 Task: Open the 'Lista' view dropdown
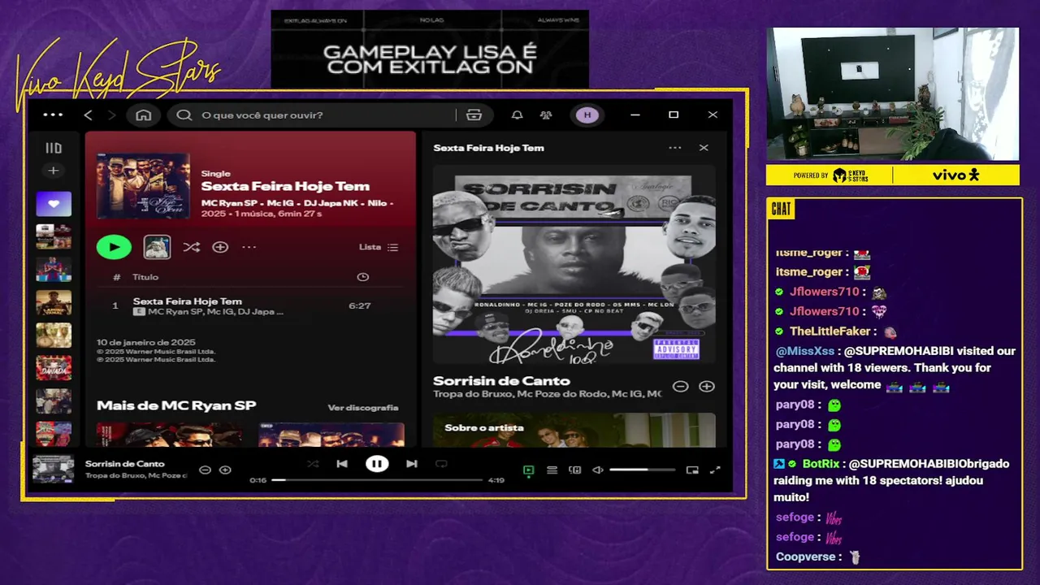[x=379, y=247]
